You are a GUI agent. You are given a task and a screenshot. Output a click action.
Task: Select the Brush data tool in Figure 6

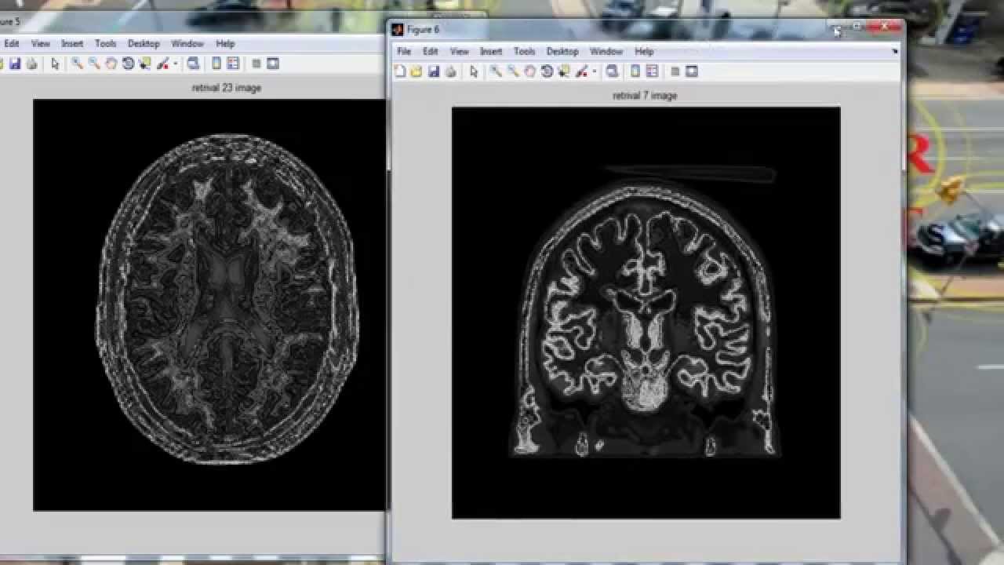pyautogui.click(x=582, y=71)
